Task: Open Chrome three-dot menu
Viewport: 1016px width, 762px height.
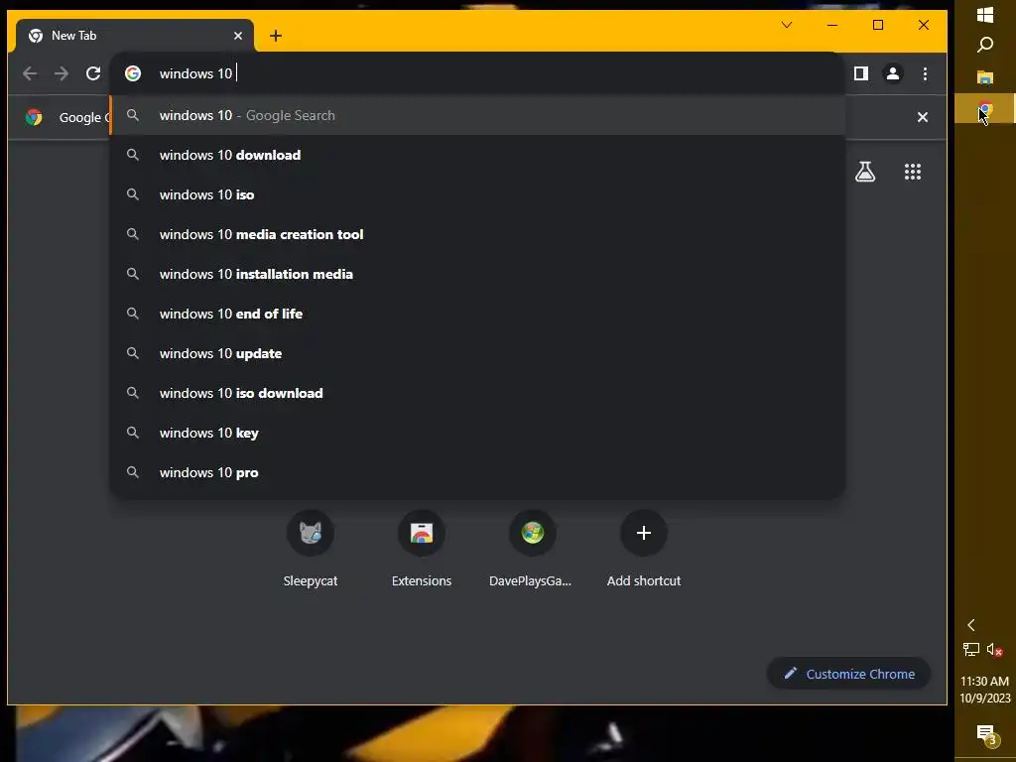Action: (x=925, y=73)
